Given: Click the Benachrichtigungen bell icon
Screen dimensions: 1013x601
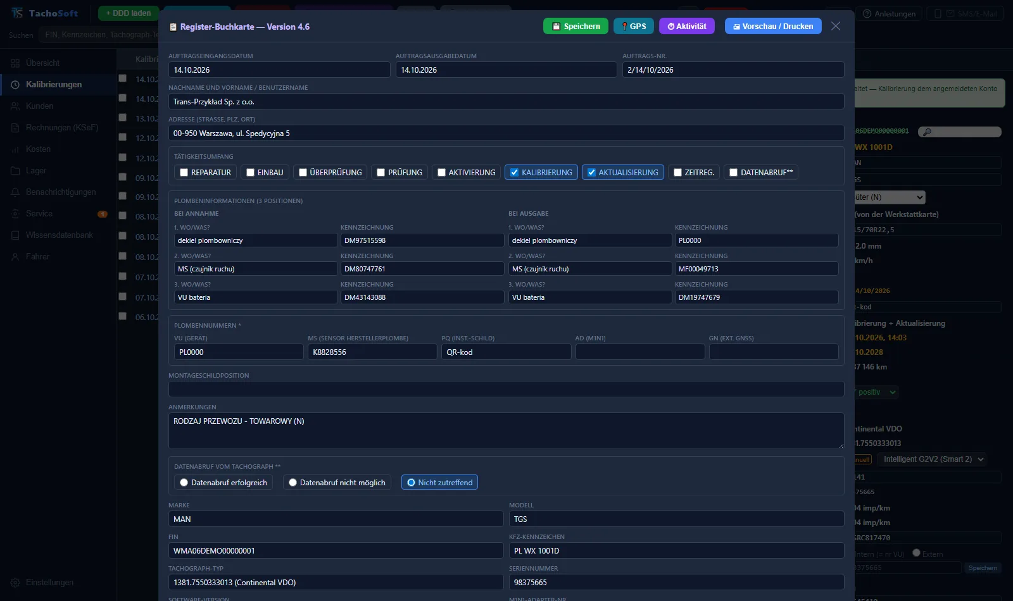Looking at the screenshot, I should pyautogui.click(x=15, y=192).
